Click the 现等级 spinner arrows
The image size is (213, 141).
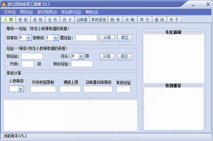click(29, 38)
